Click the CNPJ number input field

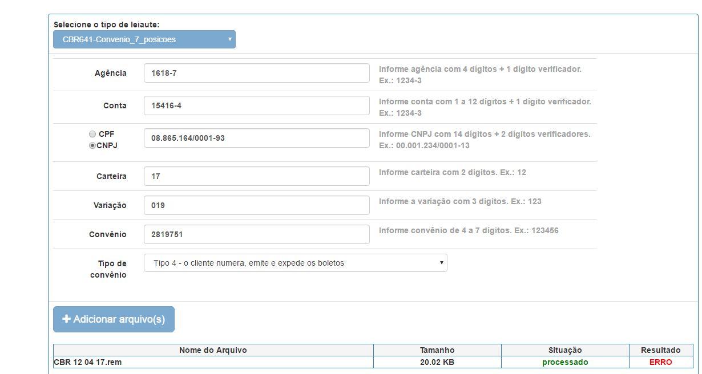(x=257, y=138)
